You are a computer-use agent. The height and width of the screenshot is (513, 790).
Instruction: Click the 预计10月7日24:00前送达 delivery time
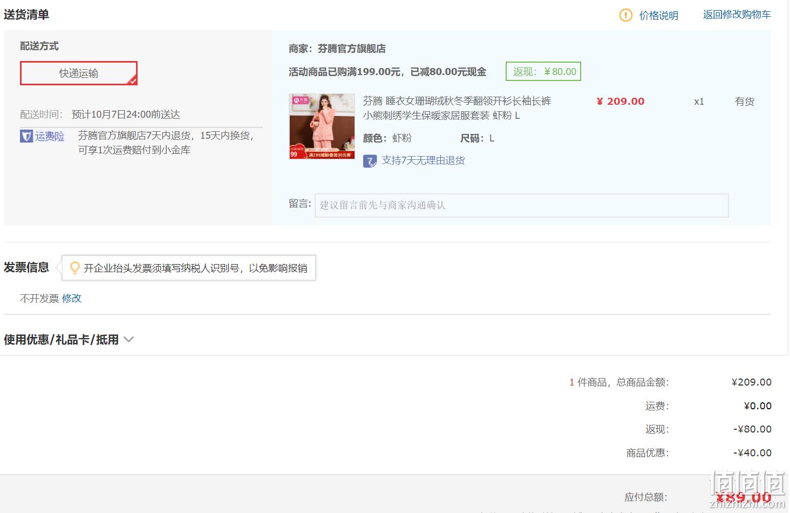[x=126, y=114]
